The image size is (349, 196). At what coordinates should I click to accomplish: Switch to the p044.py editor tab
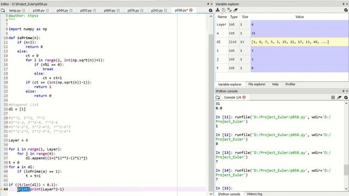pyautogui.click(x=62, y=10)
